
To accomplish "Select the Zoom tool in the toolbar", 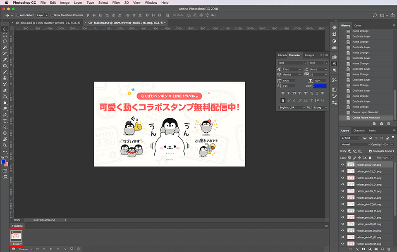I will pyautogui.click(x=5, y=145).
